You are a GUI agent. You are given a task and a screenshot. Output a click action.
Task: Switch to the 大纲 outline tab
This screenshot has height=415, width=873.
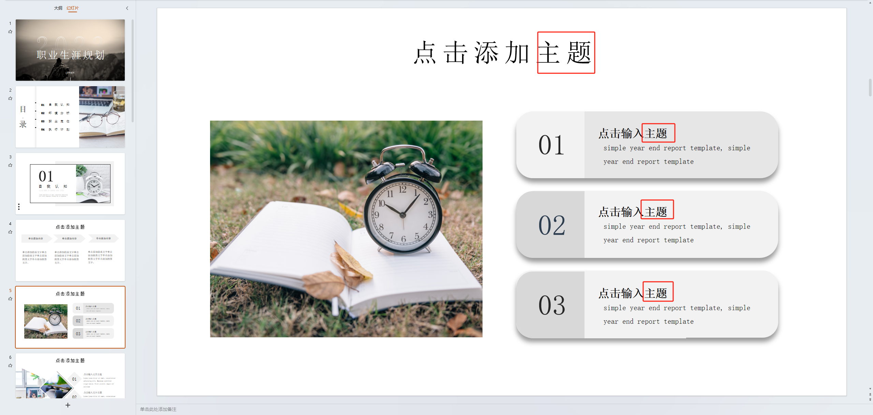58,8
